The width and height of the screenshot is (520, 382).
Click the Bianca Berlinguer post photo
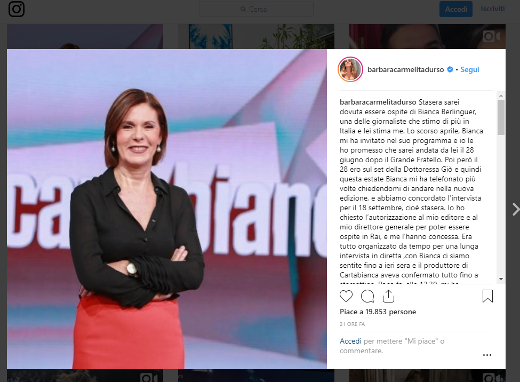point(167,209)
